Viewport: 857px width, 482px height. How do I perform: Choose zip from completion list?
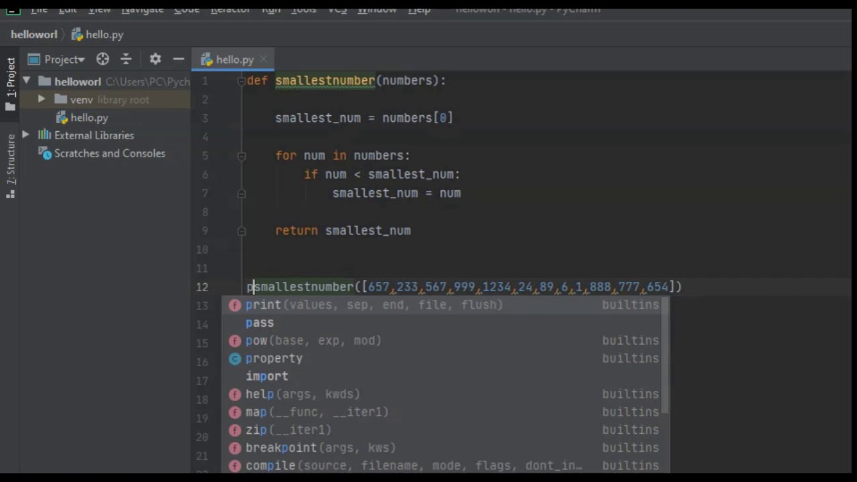pos(442,430)
